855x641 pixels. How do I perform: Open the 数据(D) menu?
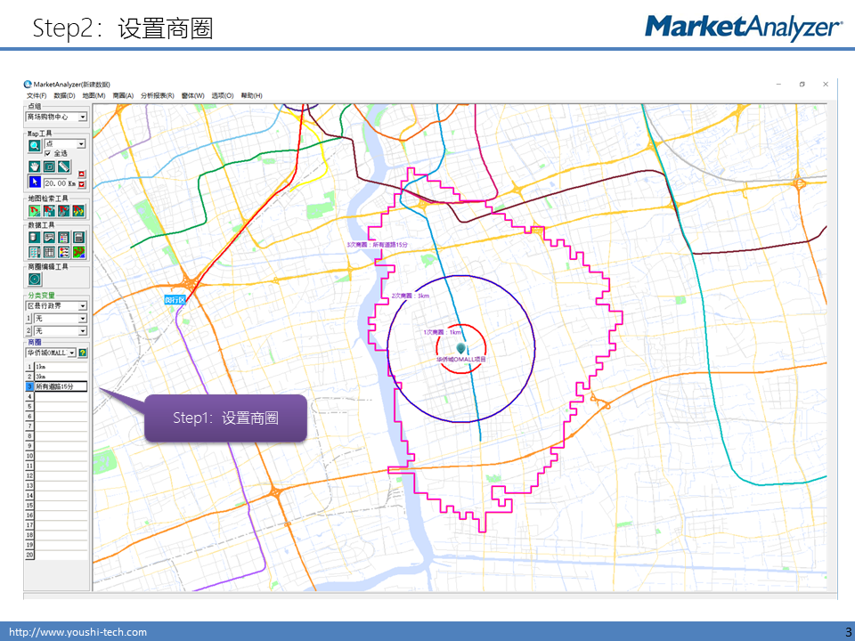pyautogui.click(x=64, y=95)
